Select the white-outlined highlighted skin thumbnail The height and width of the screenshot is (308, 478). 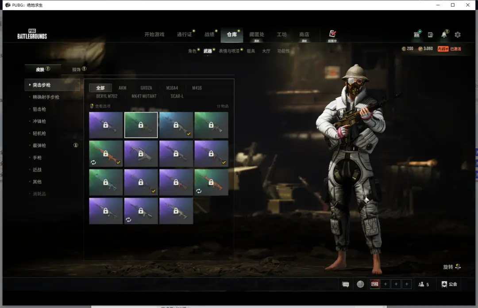point(141,125)
